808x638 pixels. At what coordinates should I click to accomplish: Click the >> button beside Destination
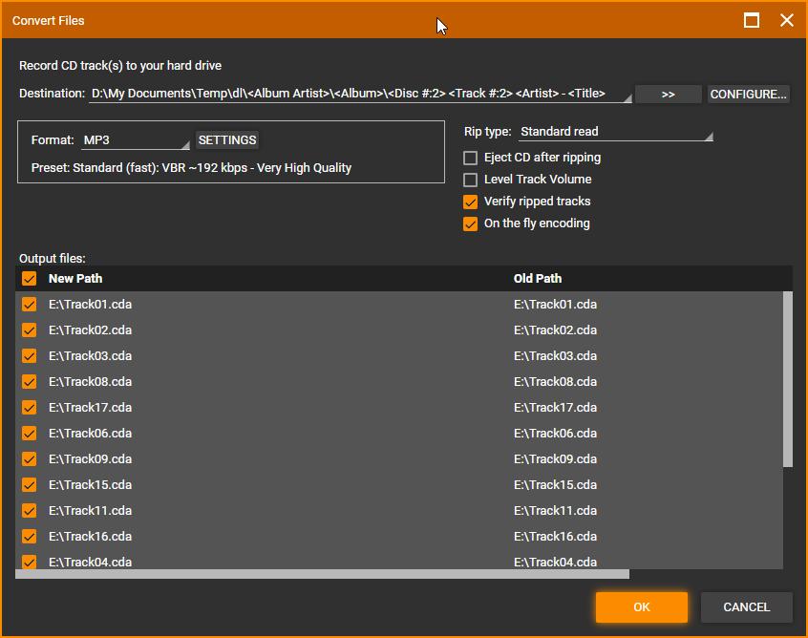(x=669, y=95)
